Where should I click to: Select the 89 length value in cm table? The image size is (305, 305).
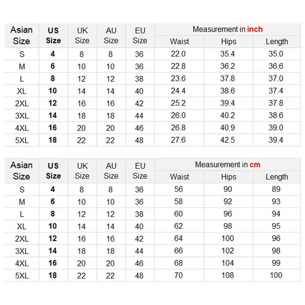276,189
